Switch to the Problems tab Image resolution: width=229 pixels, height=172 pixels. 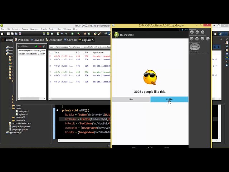click(x=22, y=40)
